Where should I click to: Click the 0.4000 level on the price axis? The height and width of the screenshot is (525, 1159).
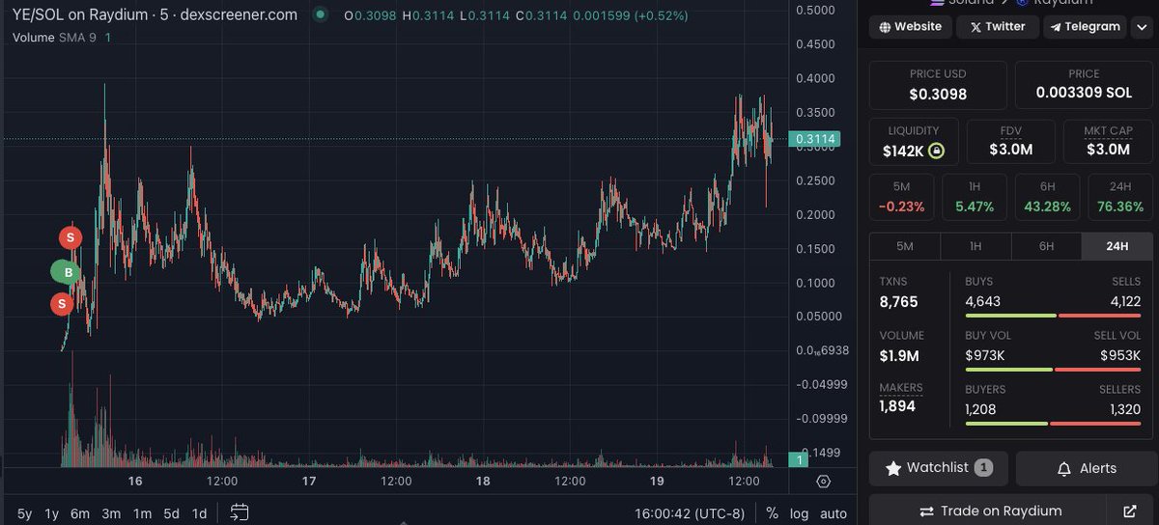[x=814, y=78]
